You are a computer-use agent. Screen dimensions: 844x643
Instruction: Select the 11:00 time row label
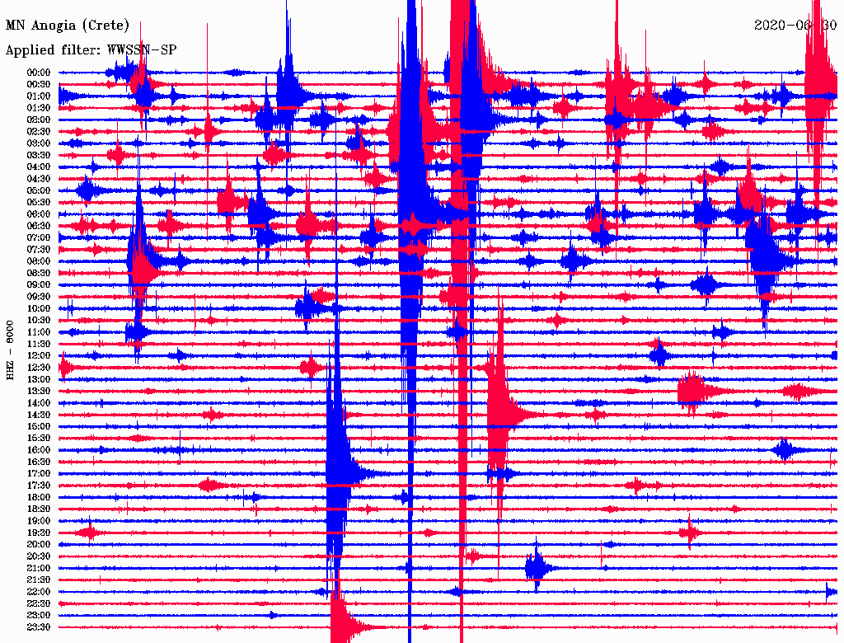point(39,332)
